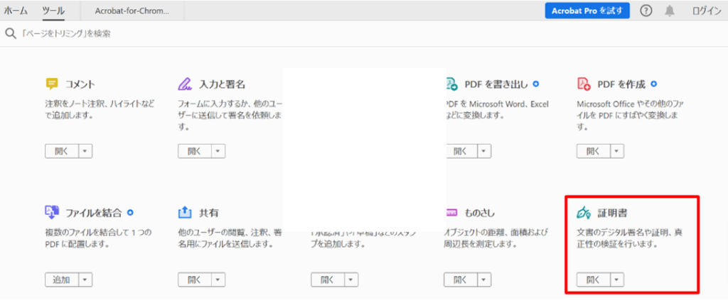This screenshot has height=300, width=728.
Task: Open PDF を書き出し with 開く button
Action: pos(461,151)
